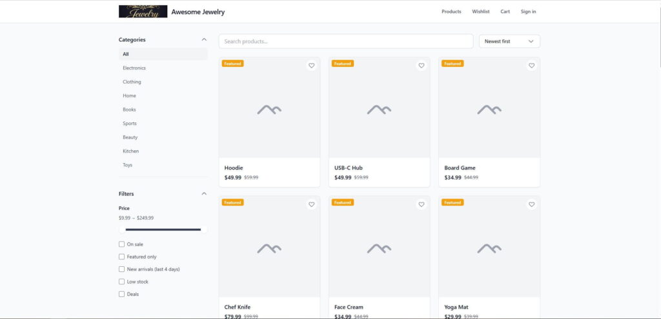Focus the Search products input field
This screenshot has height=319, width=661.
(x=346, y=41)
